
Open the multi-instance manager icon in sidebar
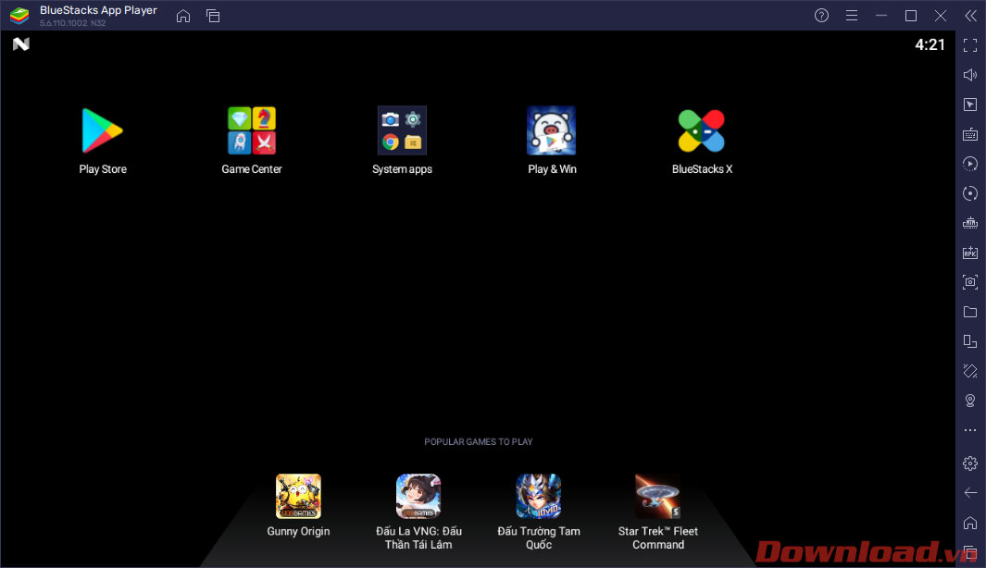click(970, 341)
